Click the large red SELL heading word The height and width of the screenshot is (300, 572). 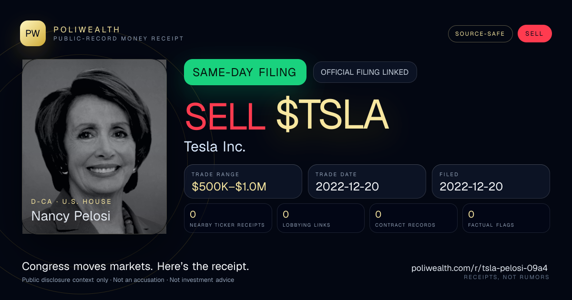pos(225,115)
